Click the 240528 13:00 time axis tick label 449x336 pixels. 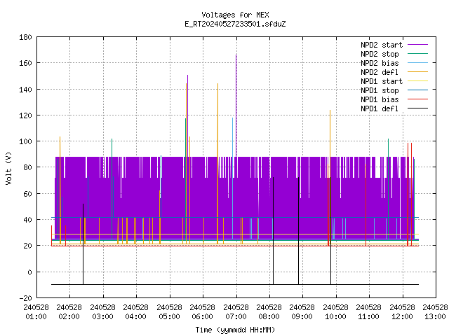pos(435,312)
